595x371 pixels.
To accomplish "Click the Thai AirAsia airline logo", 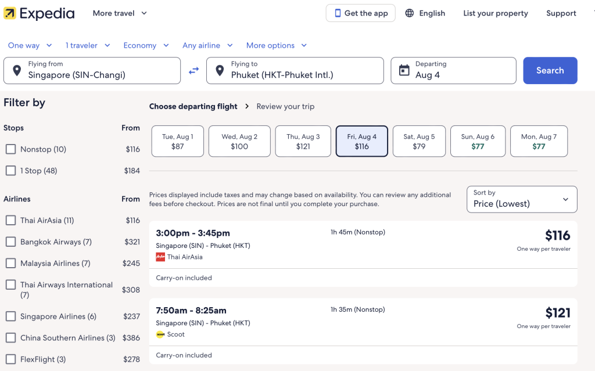I will coord(160,257).
